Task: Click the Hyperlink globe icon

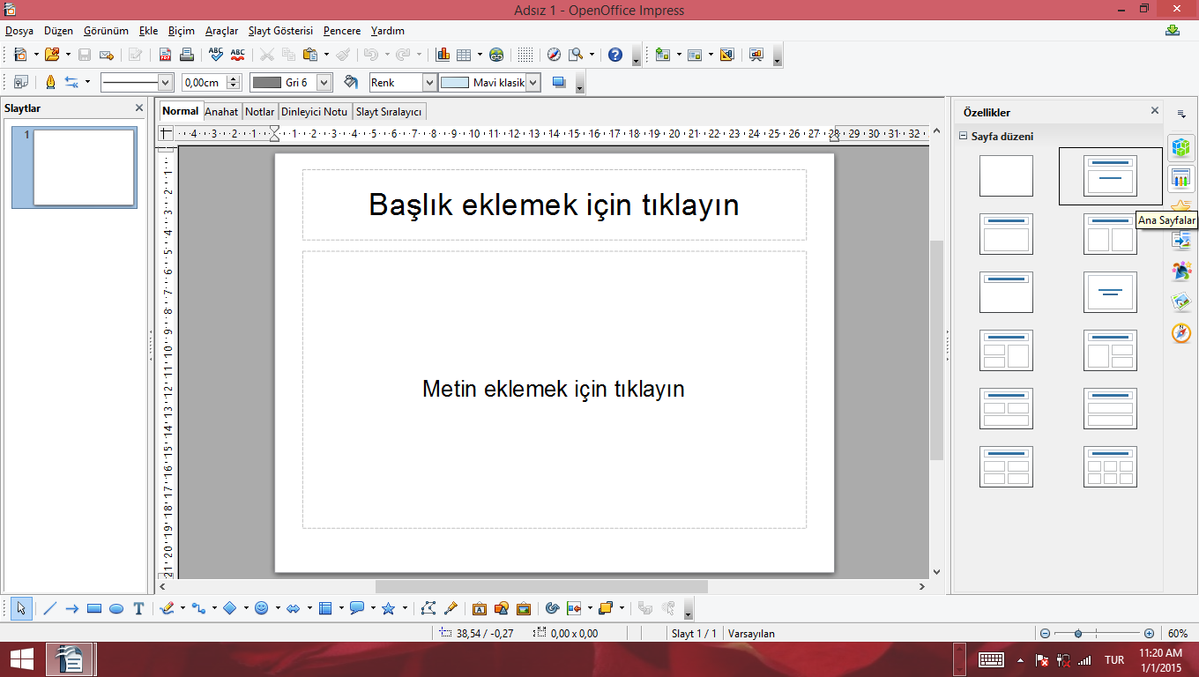Action: click(496, 55)
